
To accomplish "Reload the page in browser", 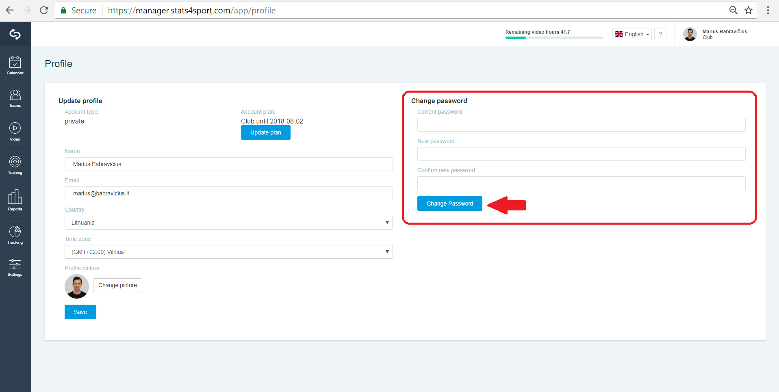I will (x=44, y=10).
